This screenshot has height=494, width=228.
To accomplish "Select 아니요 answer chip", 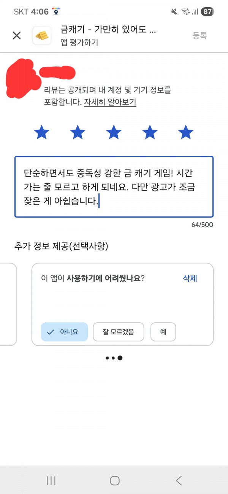I will (64, 332).
